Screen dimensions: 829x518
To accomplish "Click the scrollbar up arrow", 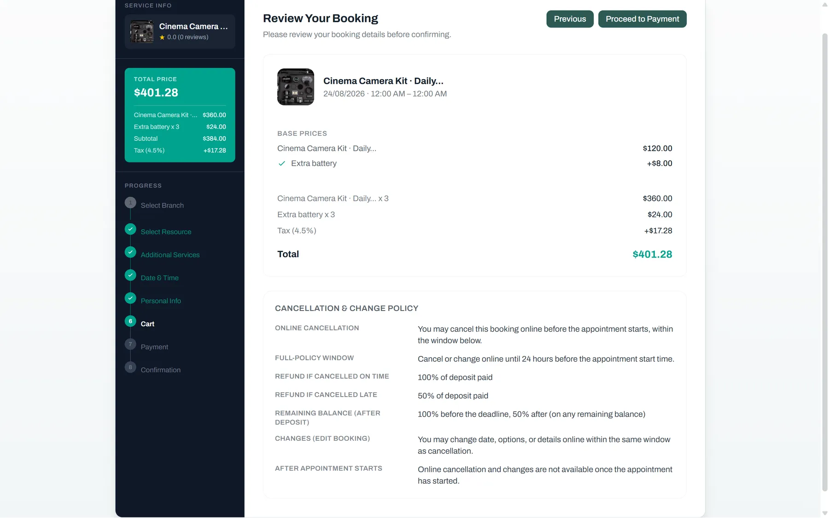I will pos(824,5).
